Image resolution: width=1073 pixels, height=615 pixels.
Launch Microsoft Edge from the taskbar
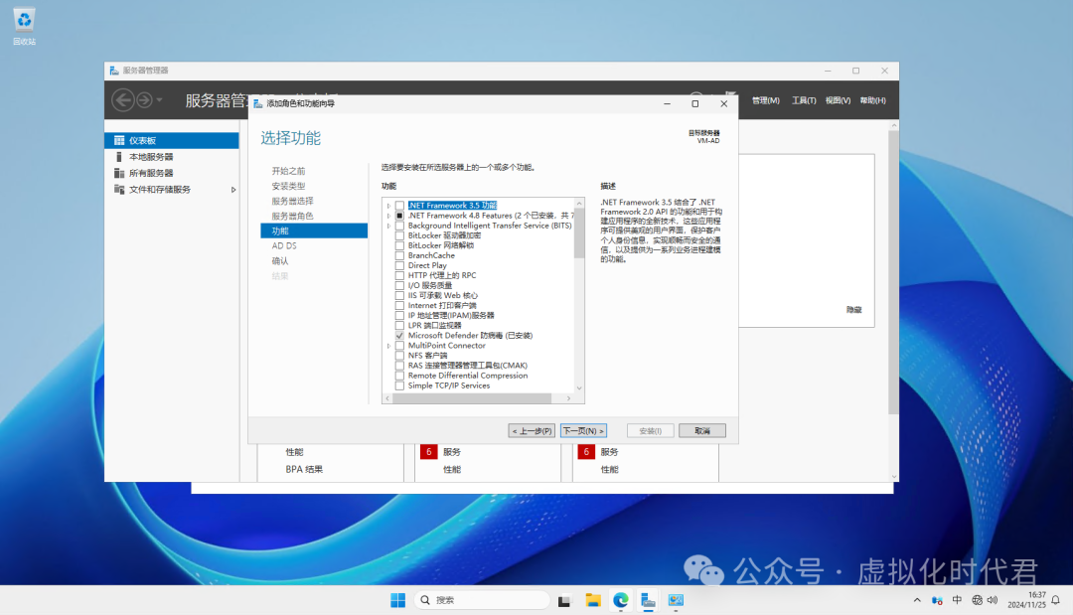pyautogui.click(x=621, y=600)
